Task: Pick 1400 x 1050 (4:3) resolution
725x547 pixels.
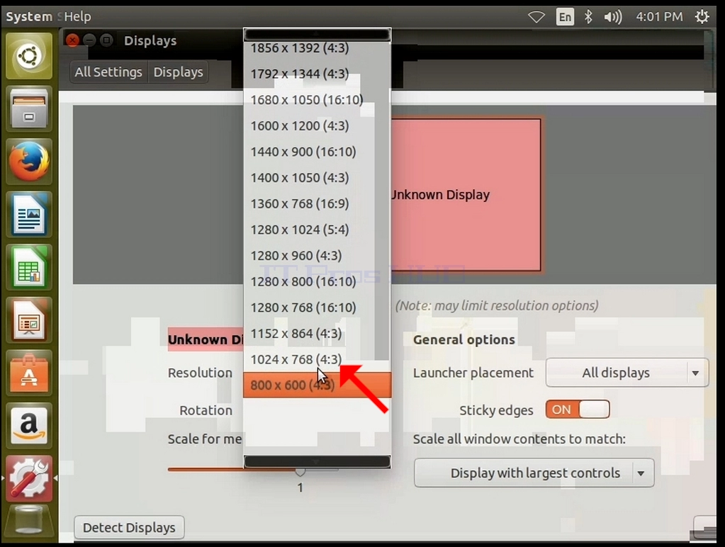Action: 317,178
